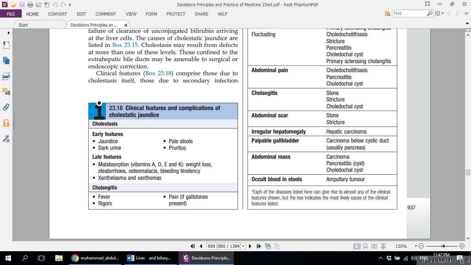Screen dimensions: 471x265
Task: Enable single page view mode
Action: coord(357,246)
